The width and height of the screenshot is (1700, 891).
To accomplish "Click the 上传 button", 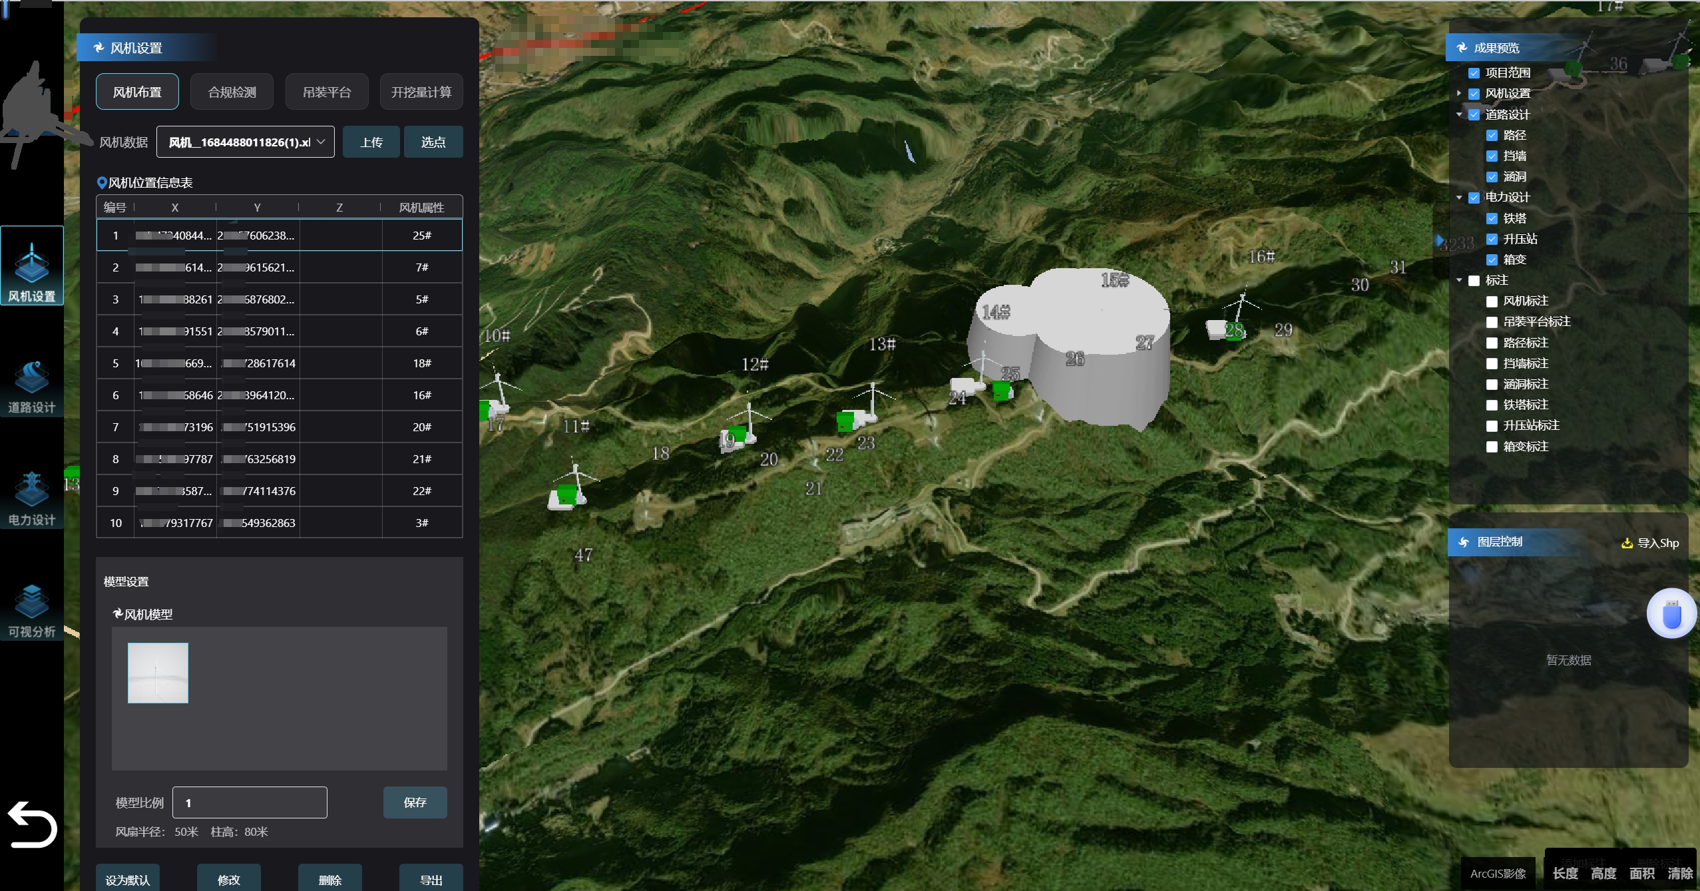I will (371, 142).
